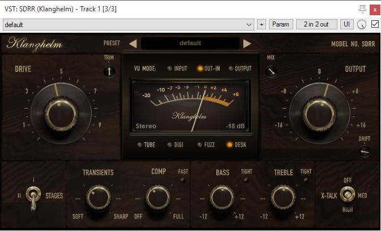Toggle the UI button
381x231 pixels.
[346, 24]
